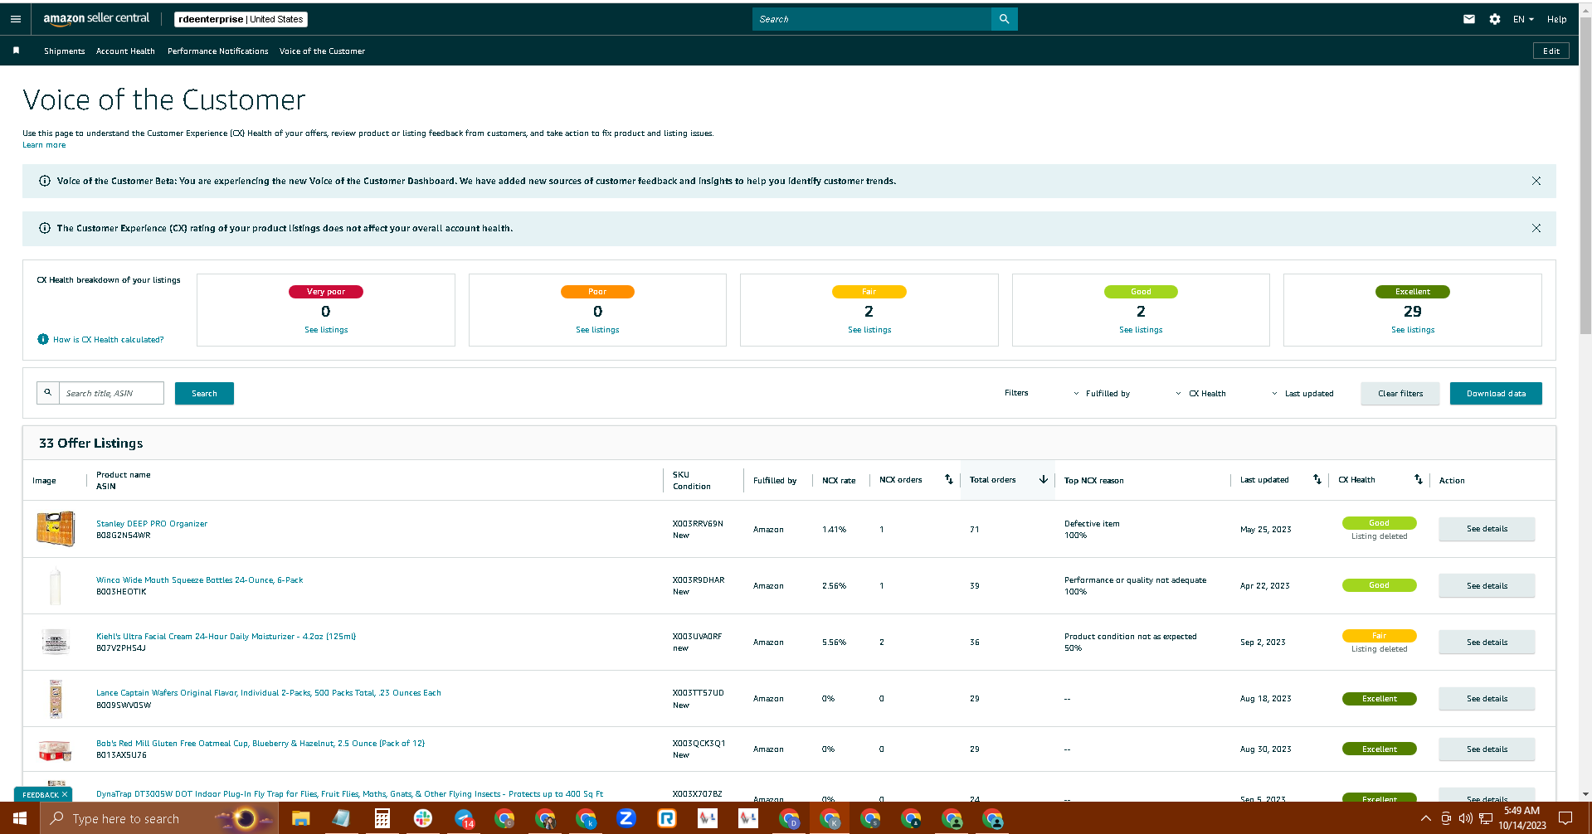This screenshot has height=834, width=1592.
Task: Click the search magnifier button in header
Action: point(1004,19)
